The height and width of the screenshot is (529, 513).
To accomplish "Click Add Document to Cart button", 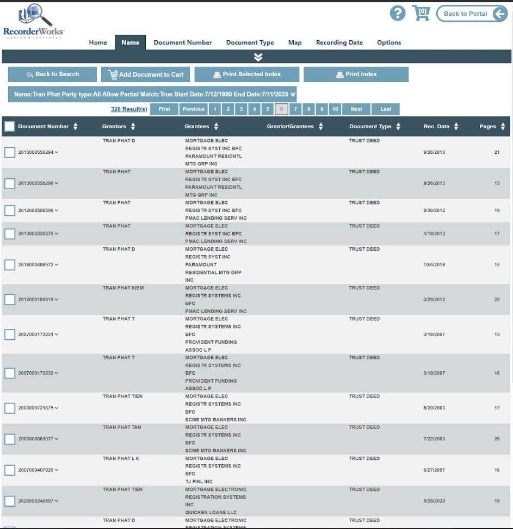I will [145, 74].
